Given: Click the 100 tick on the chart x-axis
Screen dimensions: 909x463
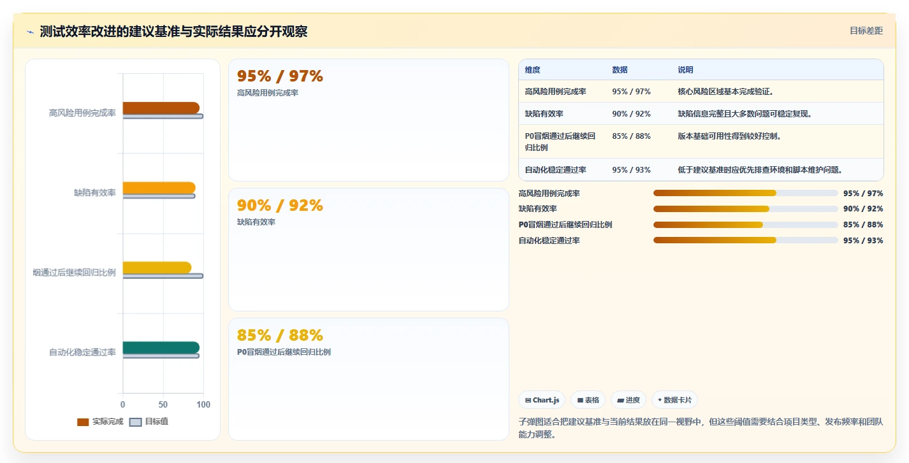Looking at the screenshot, I should tap(203, 404).
